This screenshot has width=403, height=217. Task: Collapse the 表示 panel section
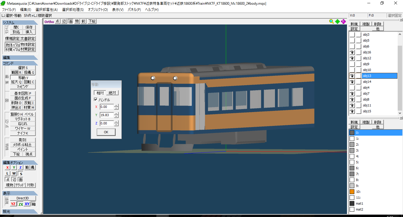[20, 193]
